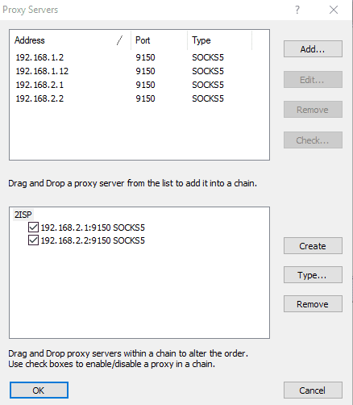Click the help question mark icon
The width and height of the screenshot is (353, 405).
click(297, 10)
